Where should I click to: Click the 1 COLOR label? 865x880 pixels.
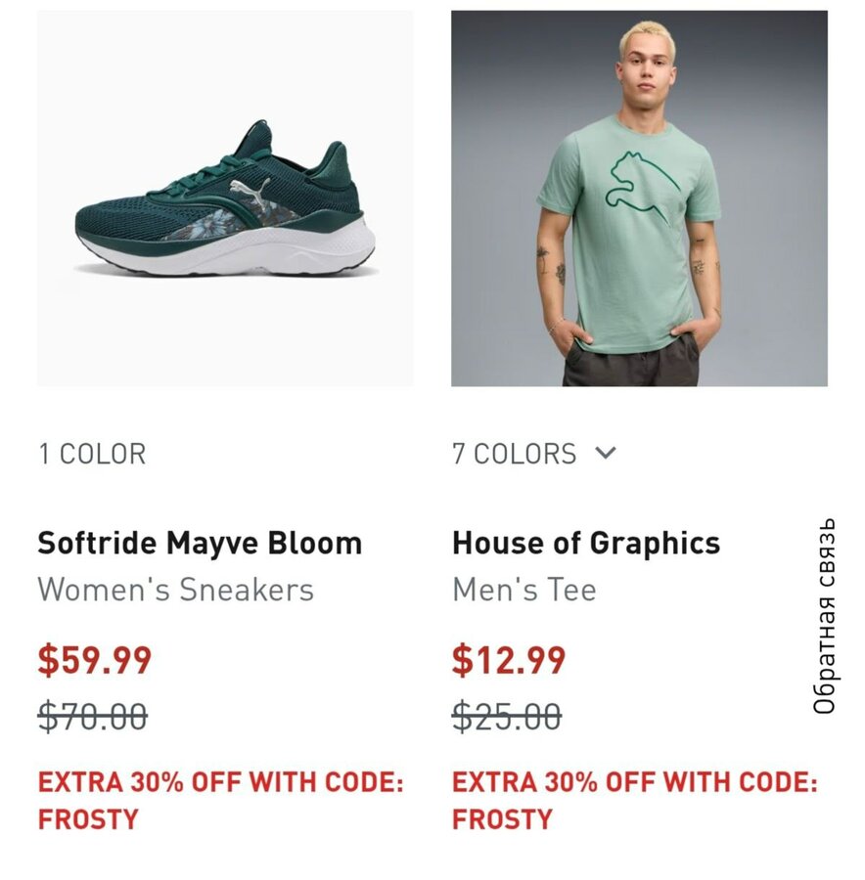point(92,454)
